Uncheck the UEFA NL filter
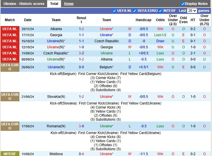Image resolution: width=212 pixels, height=156 pixels. [114, 11]
